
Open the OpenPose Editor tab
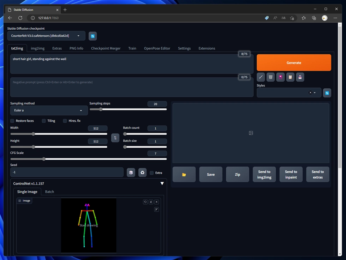(x=157, y=48)
